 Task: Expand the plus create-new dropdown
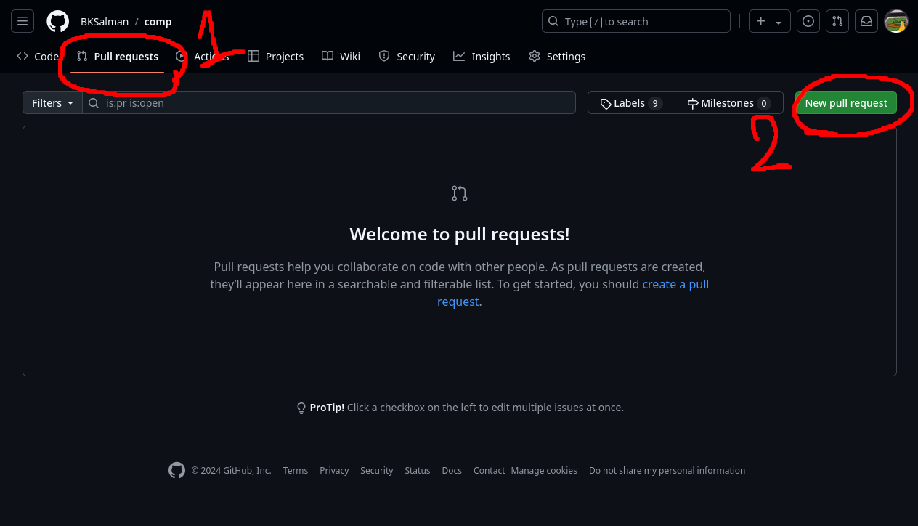coord(769,22)
